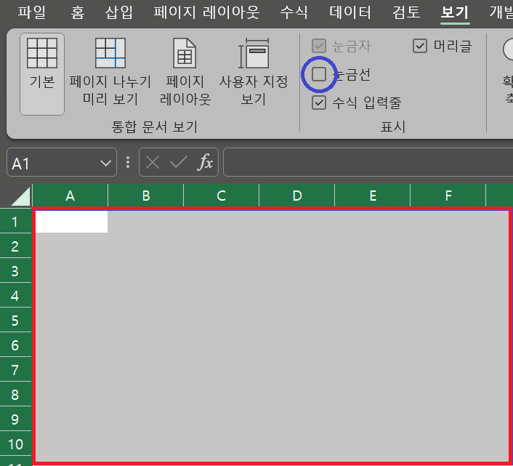Select the 기본 normal view button
This screenshot has height=466, width=513.
pyautogui.click(x=42, y=74)
